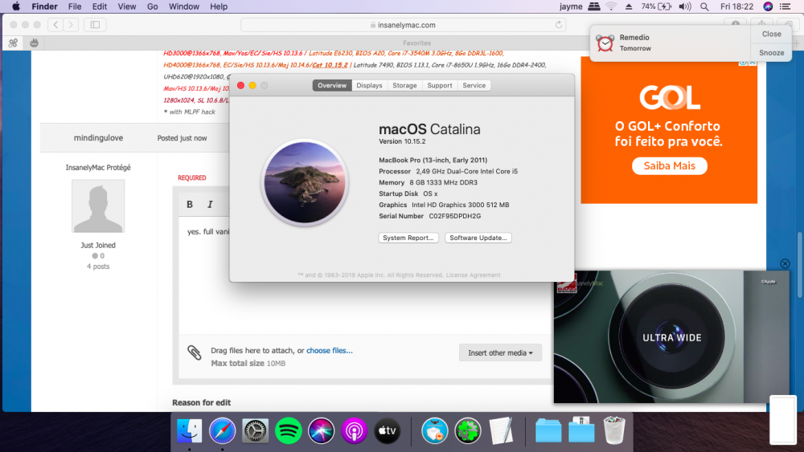Image resolution: width=804 pixels, height=452 pixels.
Task: Expand Insert other media dropdown
Action: pos(500,352)
